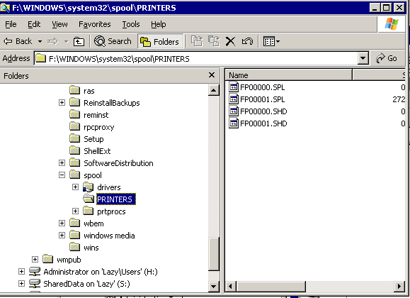
Task: Click the FP00001.SPL file icon
Action: [234, 99]
